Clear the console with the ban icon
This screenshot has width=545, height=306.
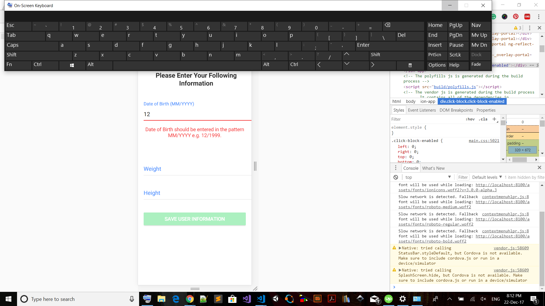396,177
